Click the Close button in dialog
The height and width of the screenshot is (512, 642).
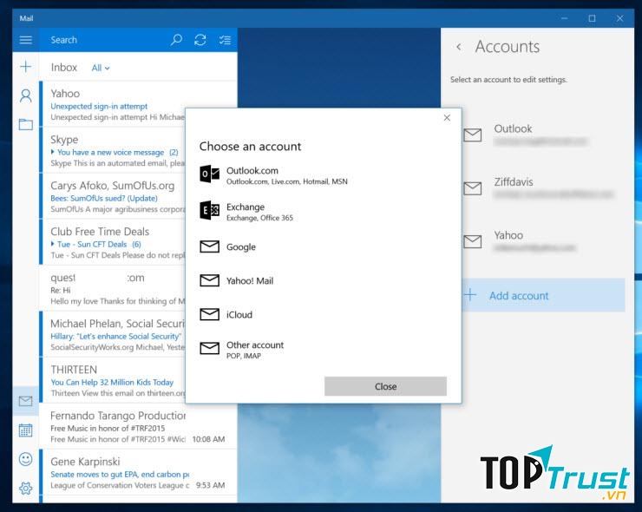[x=385, y=386]
